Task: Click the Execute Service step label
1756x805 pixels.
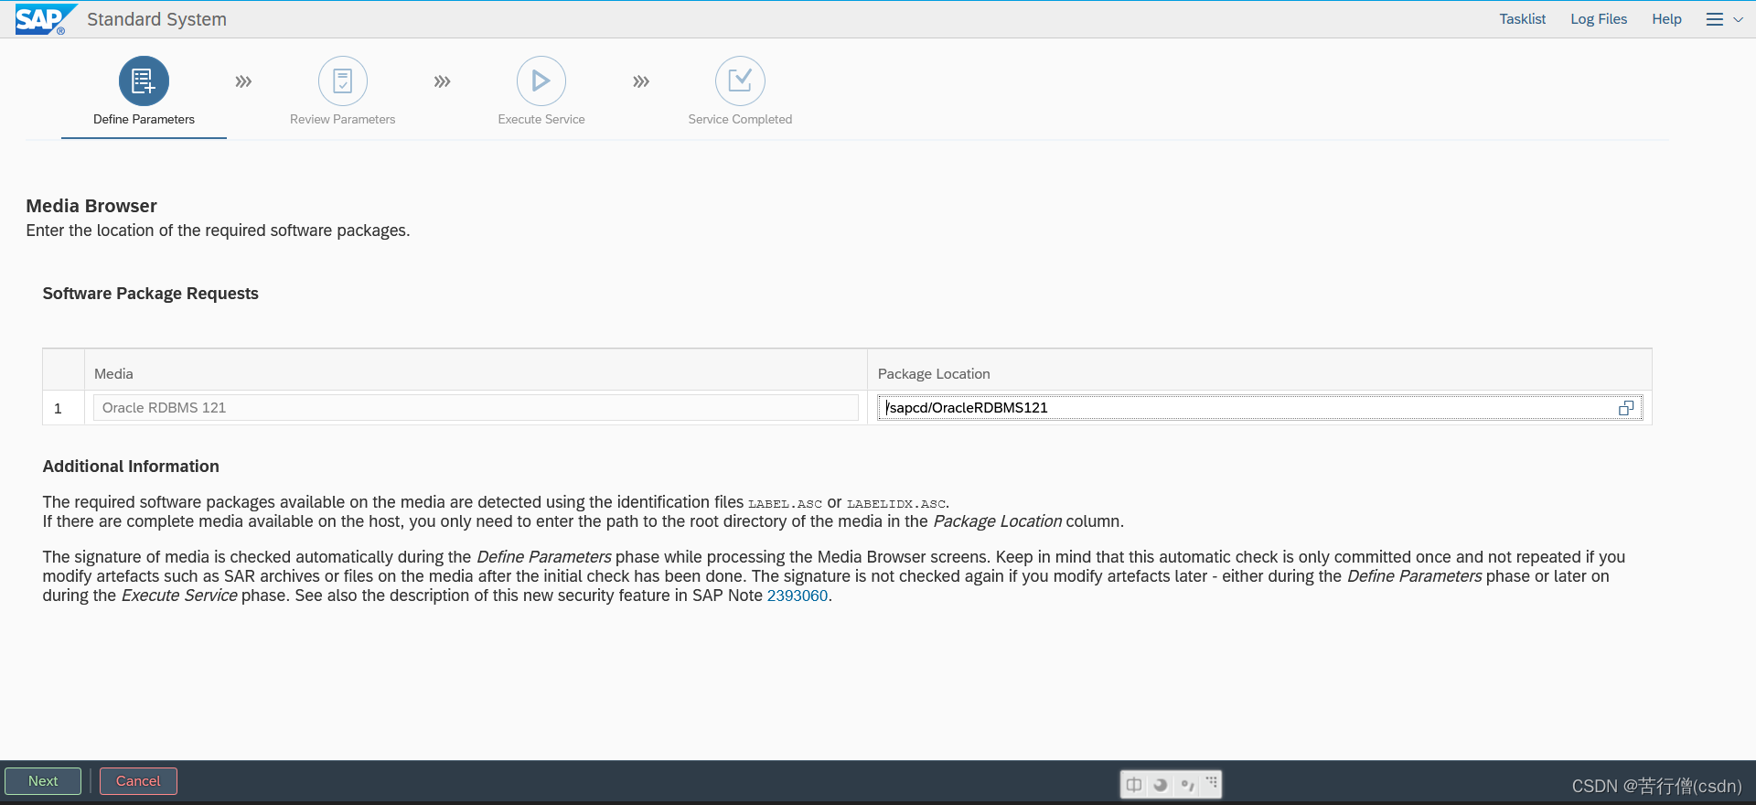Action: click(541, 119)
